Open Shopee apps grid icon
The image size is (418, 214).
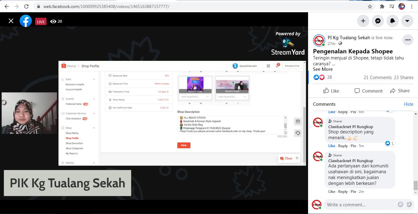[268, 66]
